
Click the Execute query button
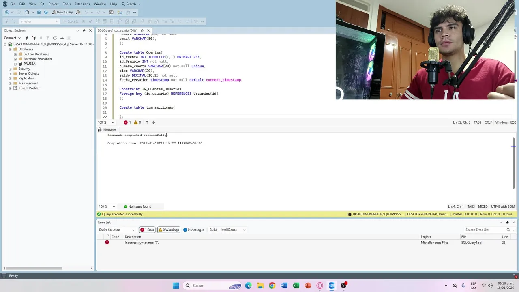[70, 21]
